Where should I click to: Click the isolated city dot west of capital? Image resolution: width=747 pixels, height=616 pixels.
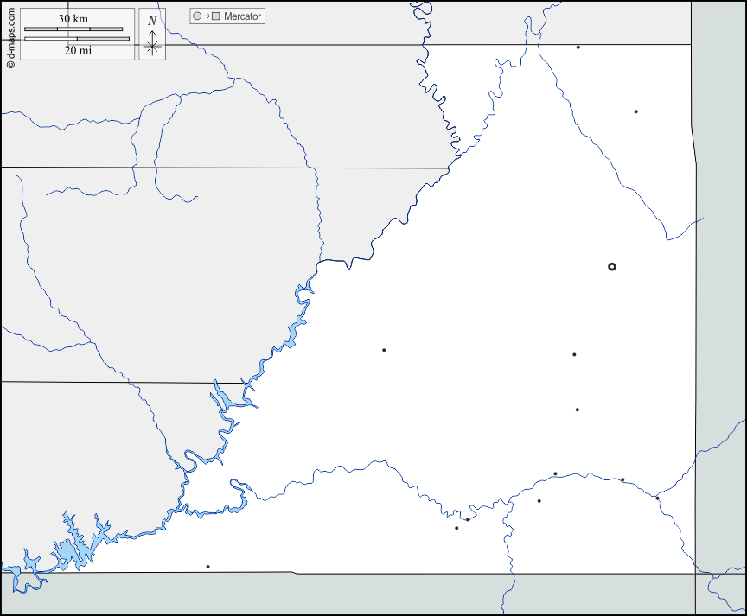click(x=384, y=350)
